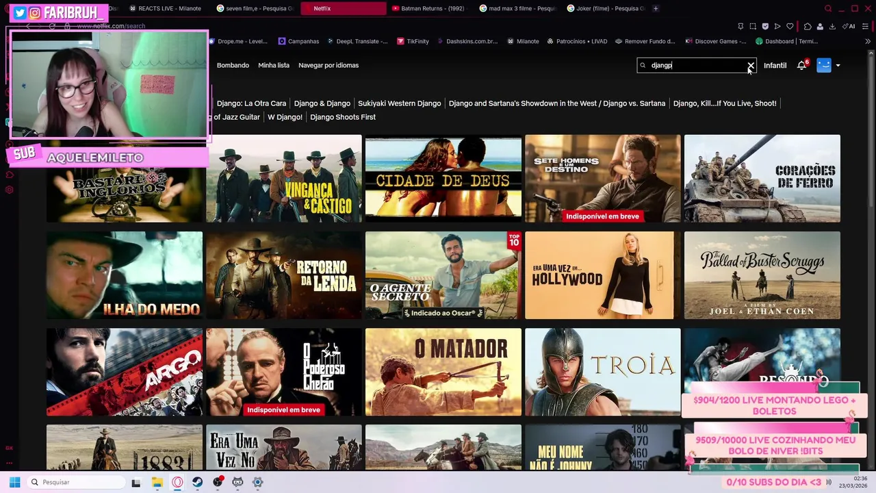Open a new browser tab with plus
876x493 pixels.
coord(656,8)
